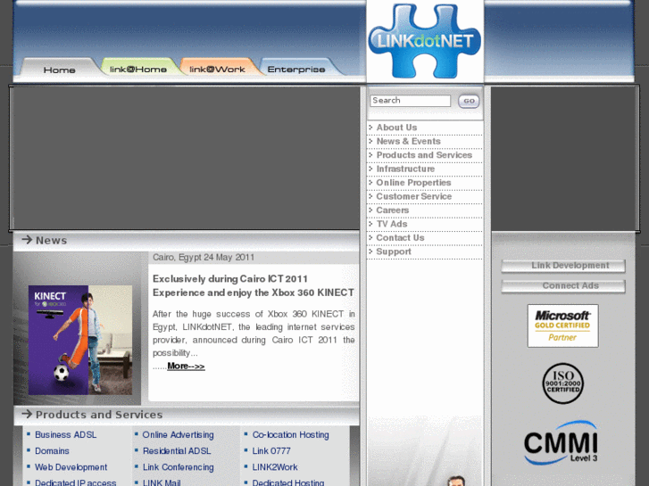Viewport: 649px width, 486px height.
Task: Click the Products and Services section heading
Action: (x=99, y=415)
